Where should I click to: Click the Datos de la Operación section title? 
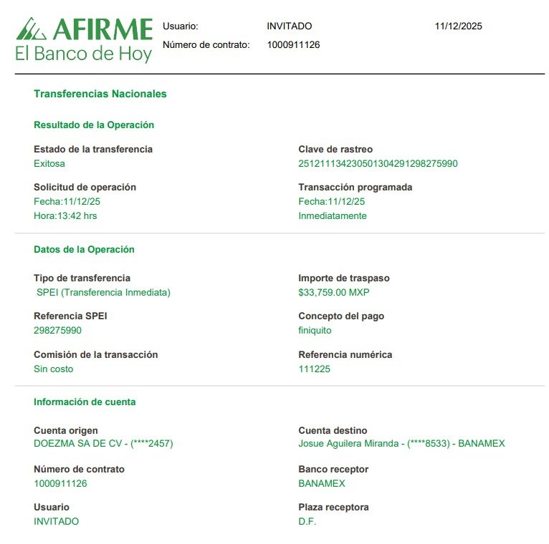pos(84,249)
